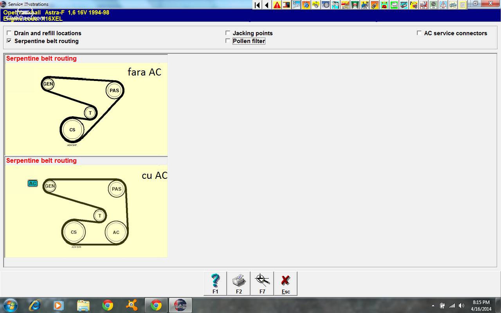Viewport: 501px width, 313px height.
Task: Open the media player taskbar icon
Action: click(59, 305)
